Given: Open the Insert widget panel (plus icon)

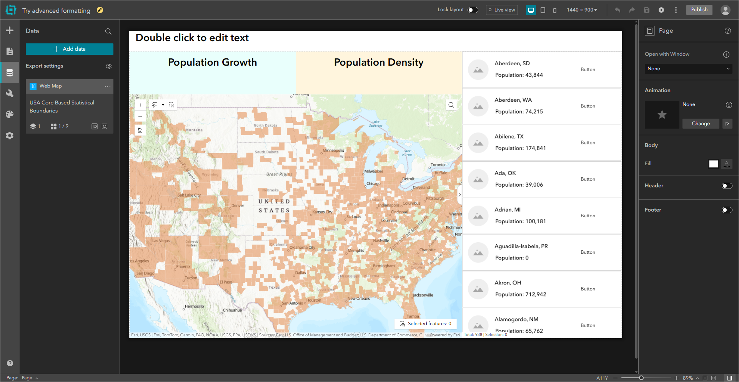Looking at the screenshot, I should 10,30.
